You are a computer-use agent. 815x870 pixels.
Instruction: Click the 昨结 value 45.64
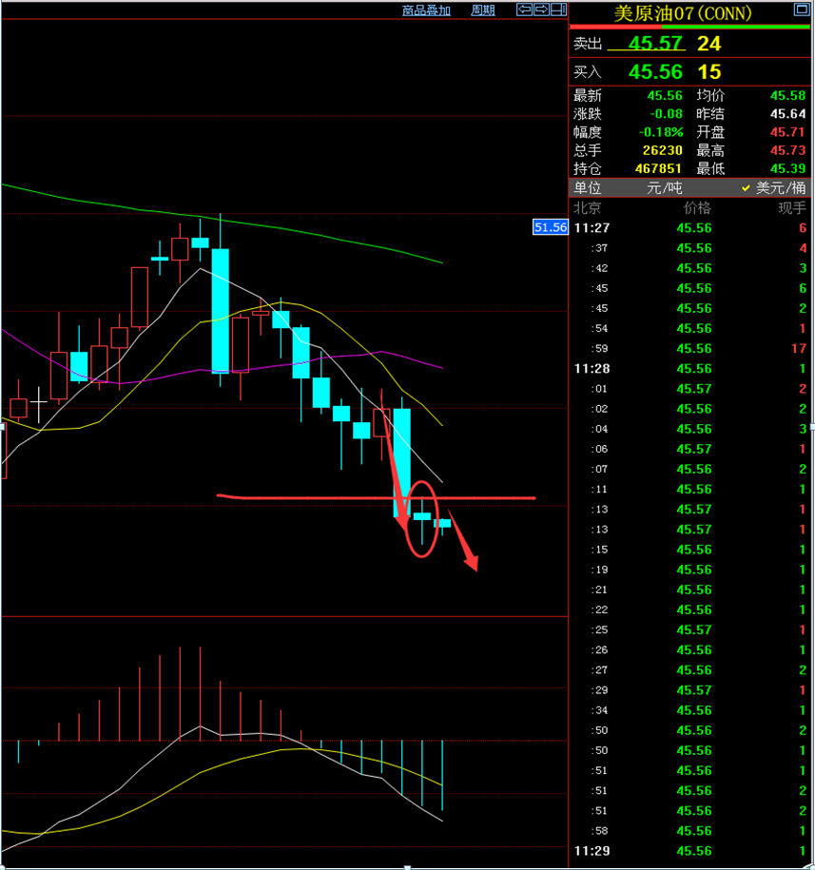pos(787,114)
